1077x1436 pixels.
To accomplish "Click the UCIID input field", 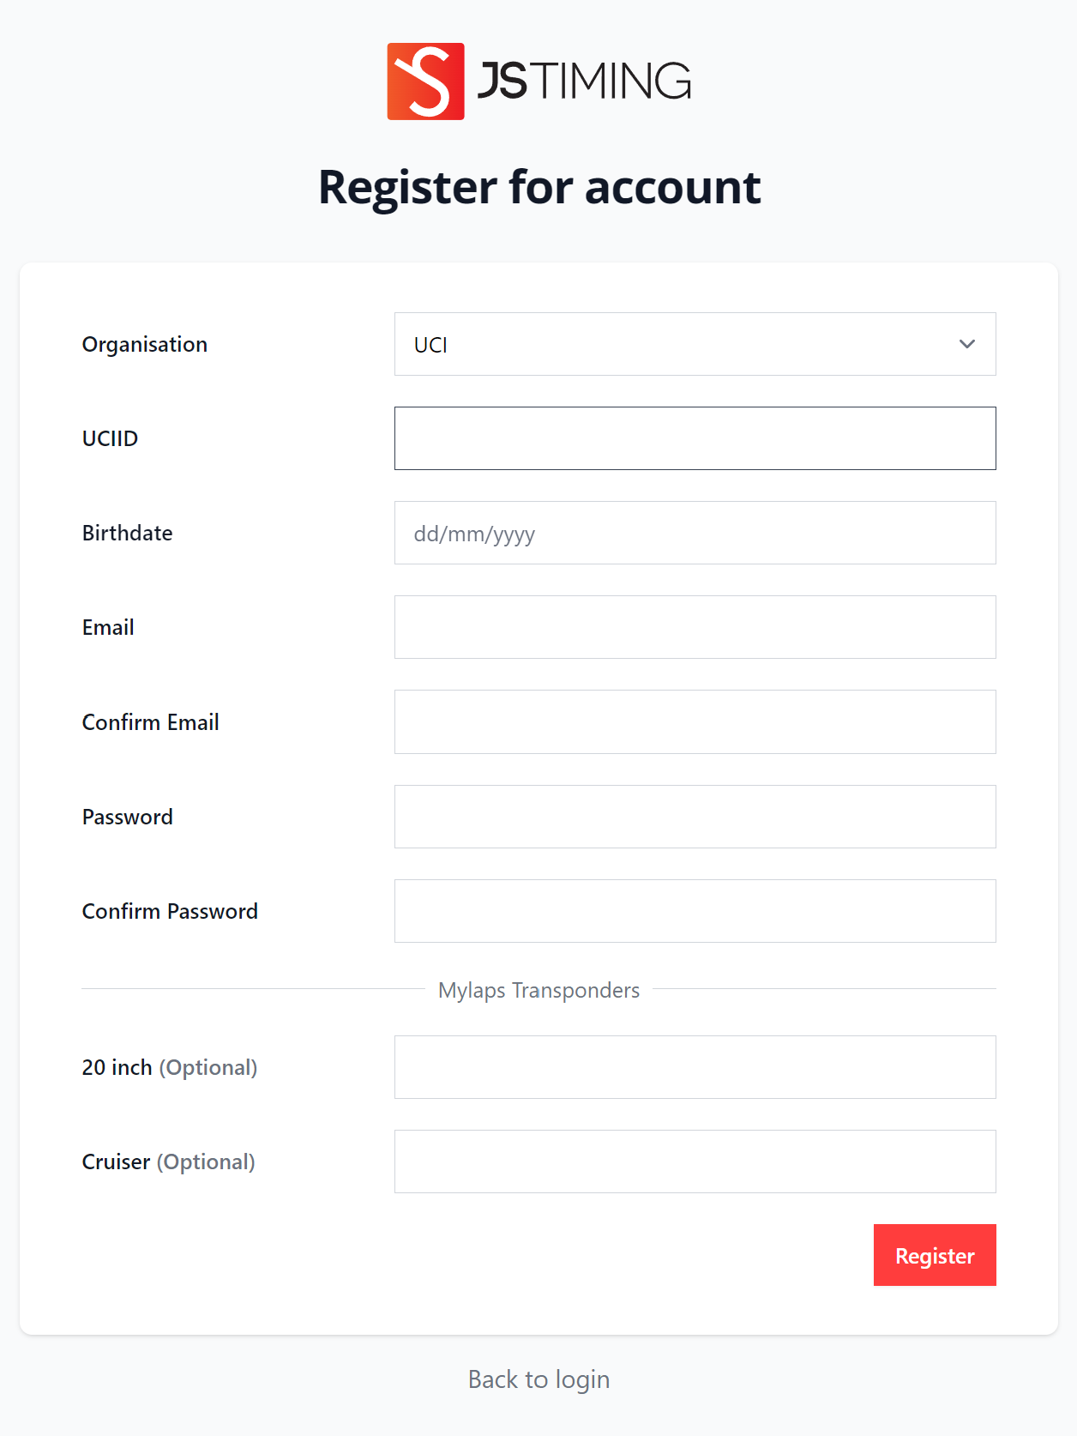I will pos(695,437).
